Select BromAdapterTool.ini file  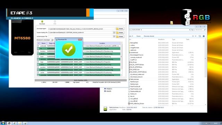click(x=137, y=55)
